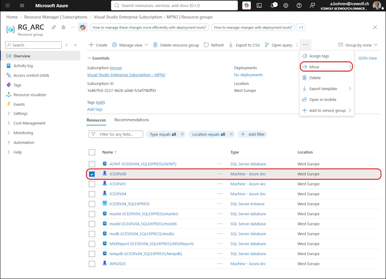This screenshot has width=386, height=279.
Task: Check the ADMT database row checkbox
Action: click(92, 164)
